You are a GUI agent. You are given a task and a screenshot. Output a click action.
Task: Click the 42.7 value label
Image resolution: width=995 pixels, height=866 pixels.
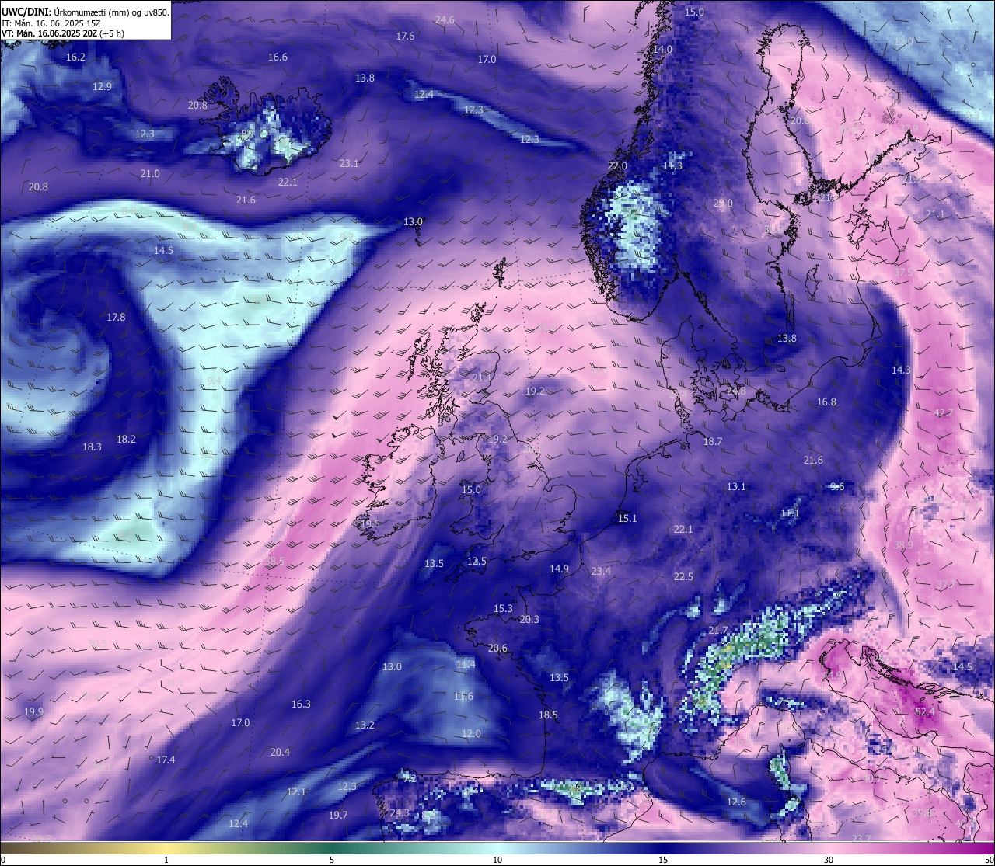click(943, 413)
